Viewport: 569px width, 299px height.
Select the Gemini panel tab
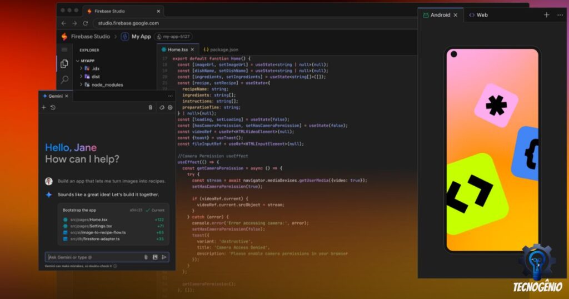56,96
